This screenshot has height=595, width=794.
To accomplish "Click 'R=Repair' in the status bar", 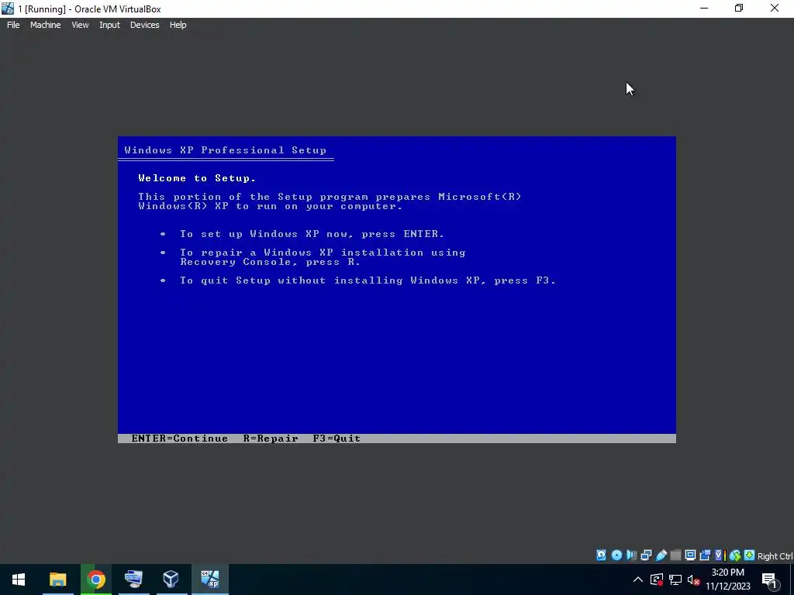I will (x=271, y=439).
